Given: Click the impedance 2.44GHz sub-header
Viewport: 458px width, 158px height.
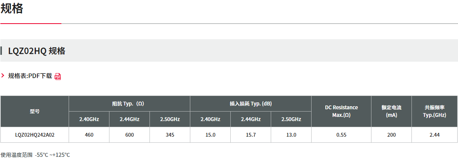Looking at the screenshot, I should 129,119.
